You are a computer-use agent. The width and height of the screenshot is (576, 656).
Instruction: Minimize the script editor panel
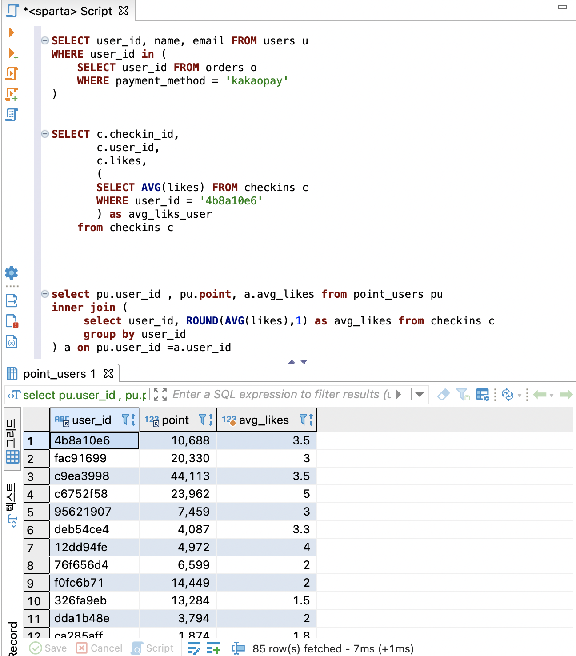point(563,7)
